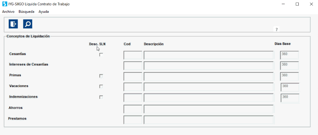The height and width of the screenshot is (135, 318).
Task: Click the exit door toolbar icon
Action: [13, 24]
